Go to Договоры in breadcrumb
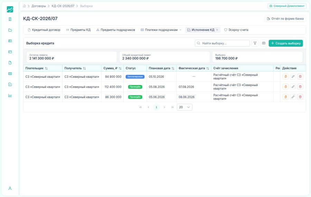The image size is (311, 197). point(39,6)
